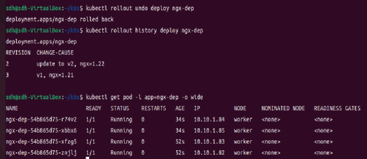Click the CHANGE-CAUSE column header
The height and width of the screenshot is (159, 367).
(55, 53)
